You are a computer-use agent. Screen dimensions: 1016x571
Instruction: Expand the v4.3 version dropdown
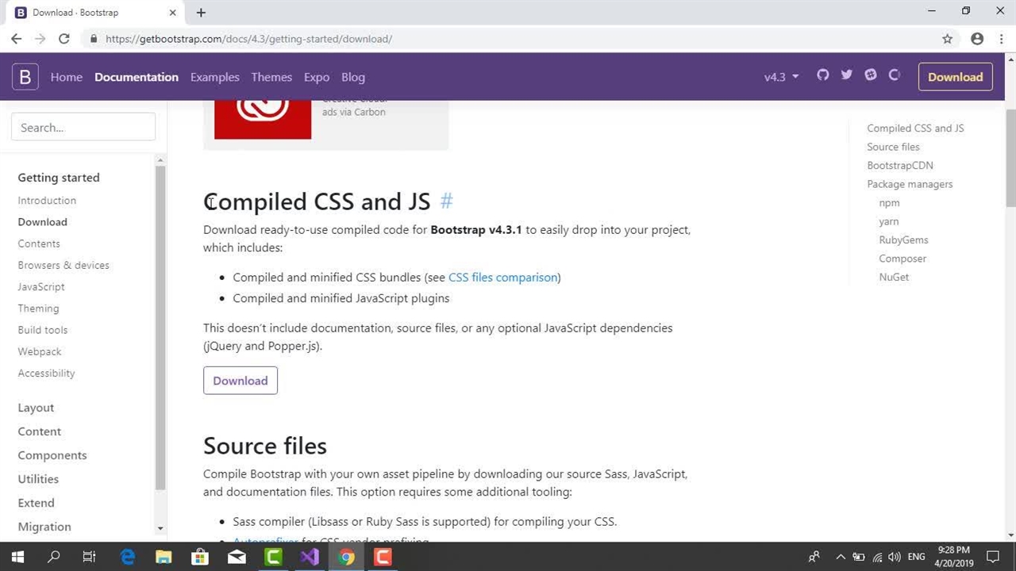781,77
